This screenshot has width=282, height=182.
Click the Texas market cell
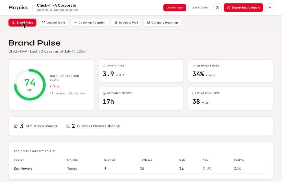[x=72, y=169]
